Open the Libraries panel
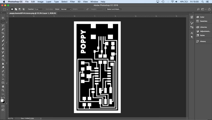Viewport: 212px width, 120px height. 203,27
